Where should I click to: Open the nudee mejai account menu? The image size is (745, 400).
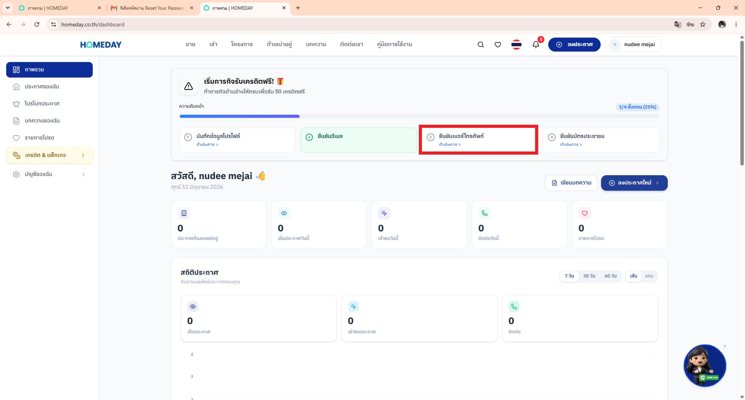pyautogui.click(x=633, y=45)
